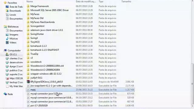
Task: Select the desenvolvimento network drive icon
Action: 7,62
